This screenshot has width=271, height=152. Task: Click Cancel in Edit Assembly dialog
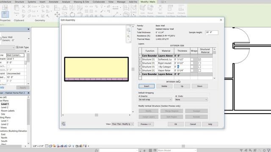[193, 124]
